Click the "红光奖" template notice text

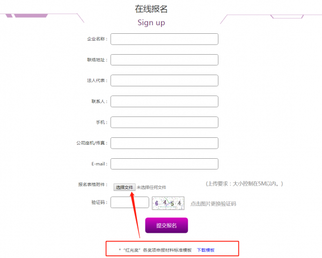click(x=157, y=250)
